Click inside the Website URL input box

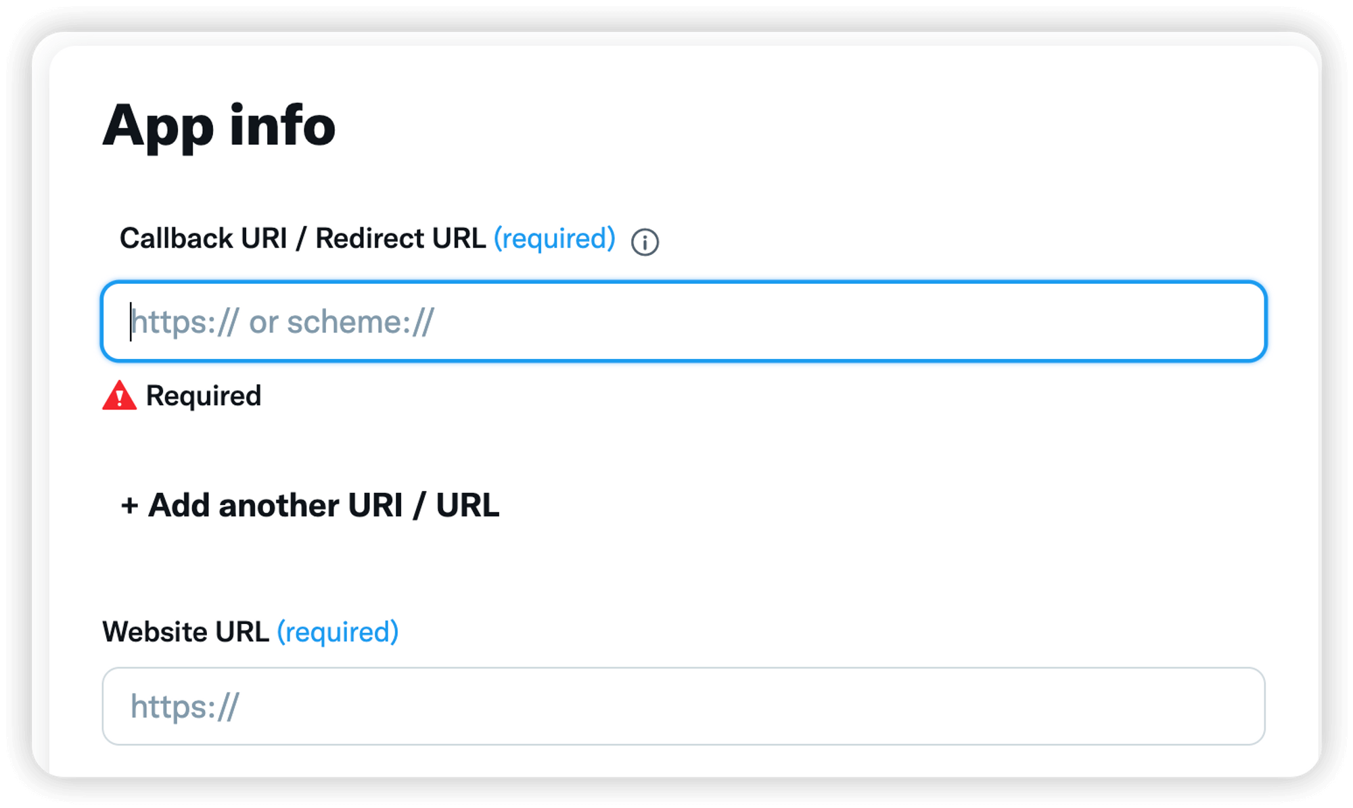[x=683, y=706]
